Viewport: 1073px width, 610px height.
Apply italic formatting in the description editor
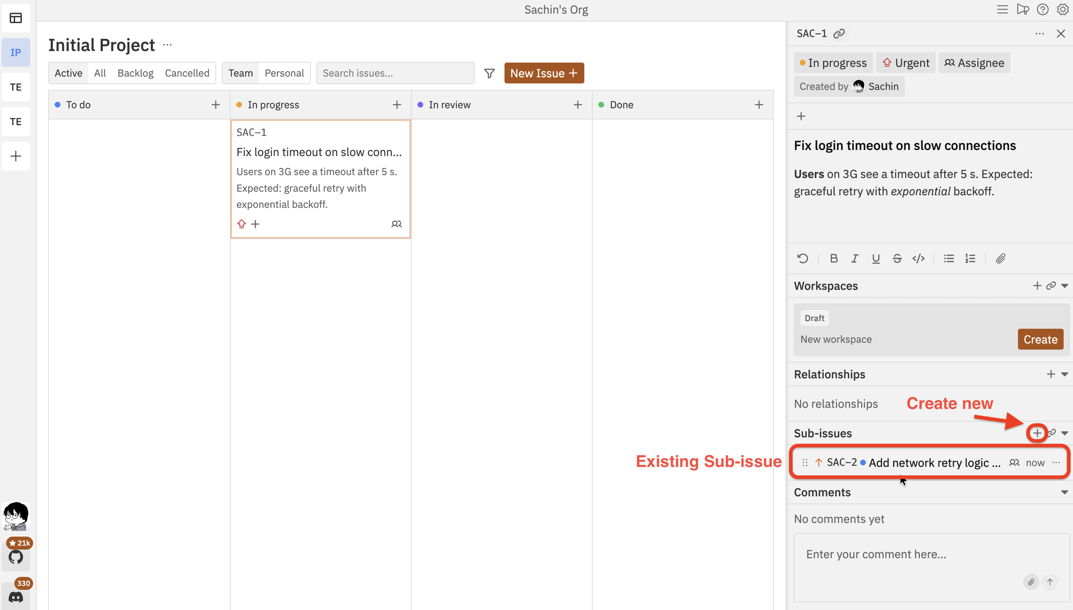pos(854,259)
